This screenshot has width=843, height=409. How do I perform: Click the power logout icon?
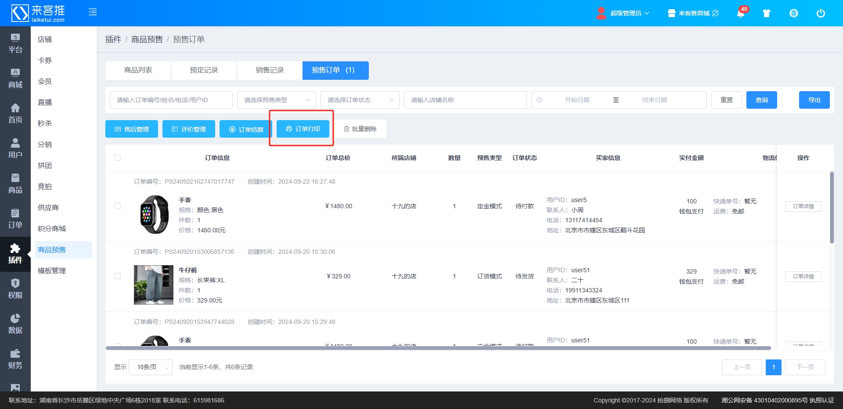pyautogui.click(x=820, y=13)
